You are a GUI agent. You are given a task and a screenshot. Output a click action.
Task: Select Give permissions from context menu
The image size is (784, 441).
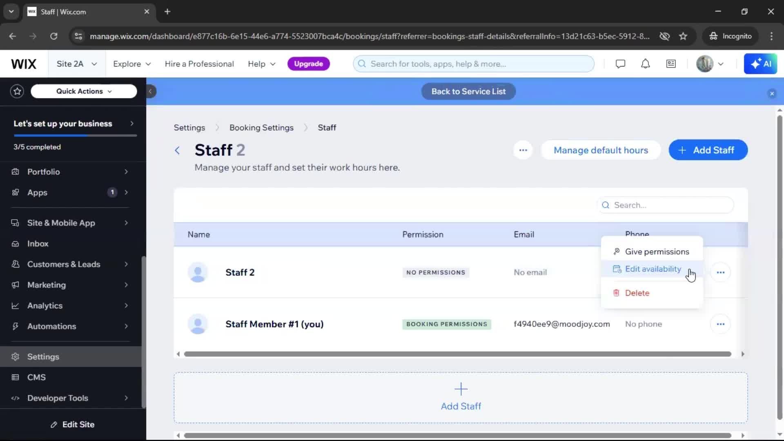click(x=652, y=252)
